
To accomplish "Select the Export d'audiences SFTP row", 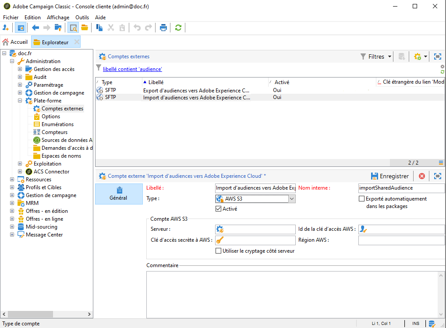I will pyautogui.click(x=269, y=90).
